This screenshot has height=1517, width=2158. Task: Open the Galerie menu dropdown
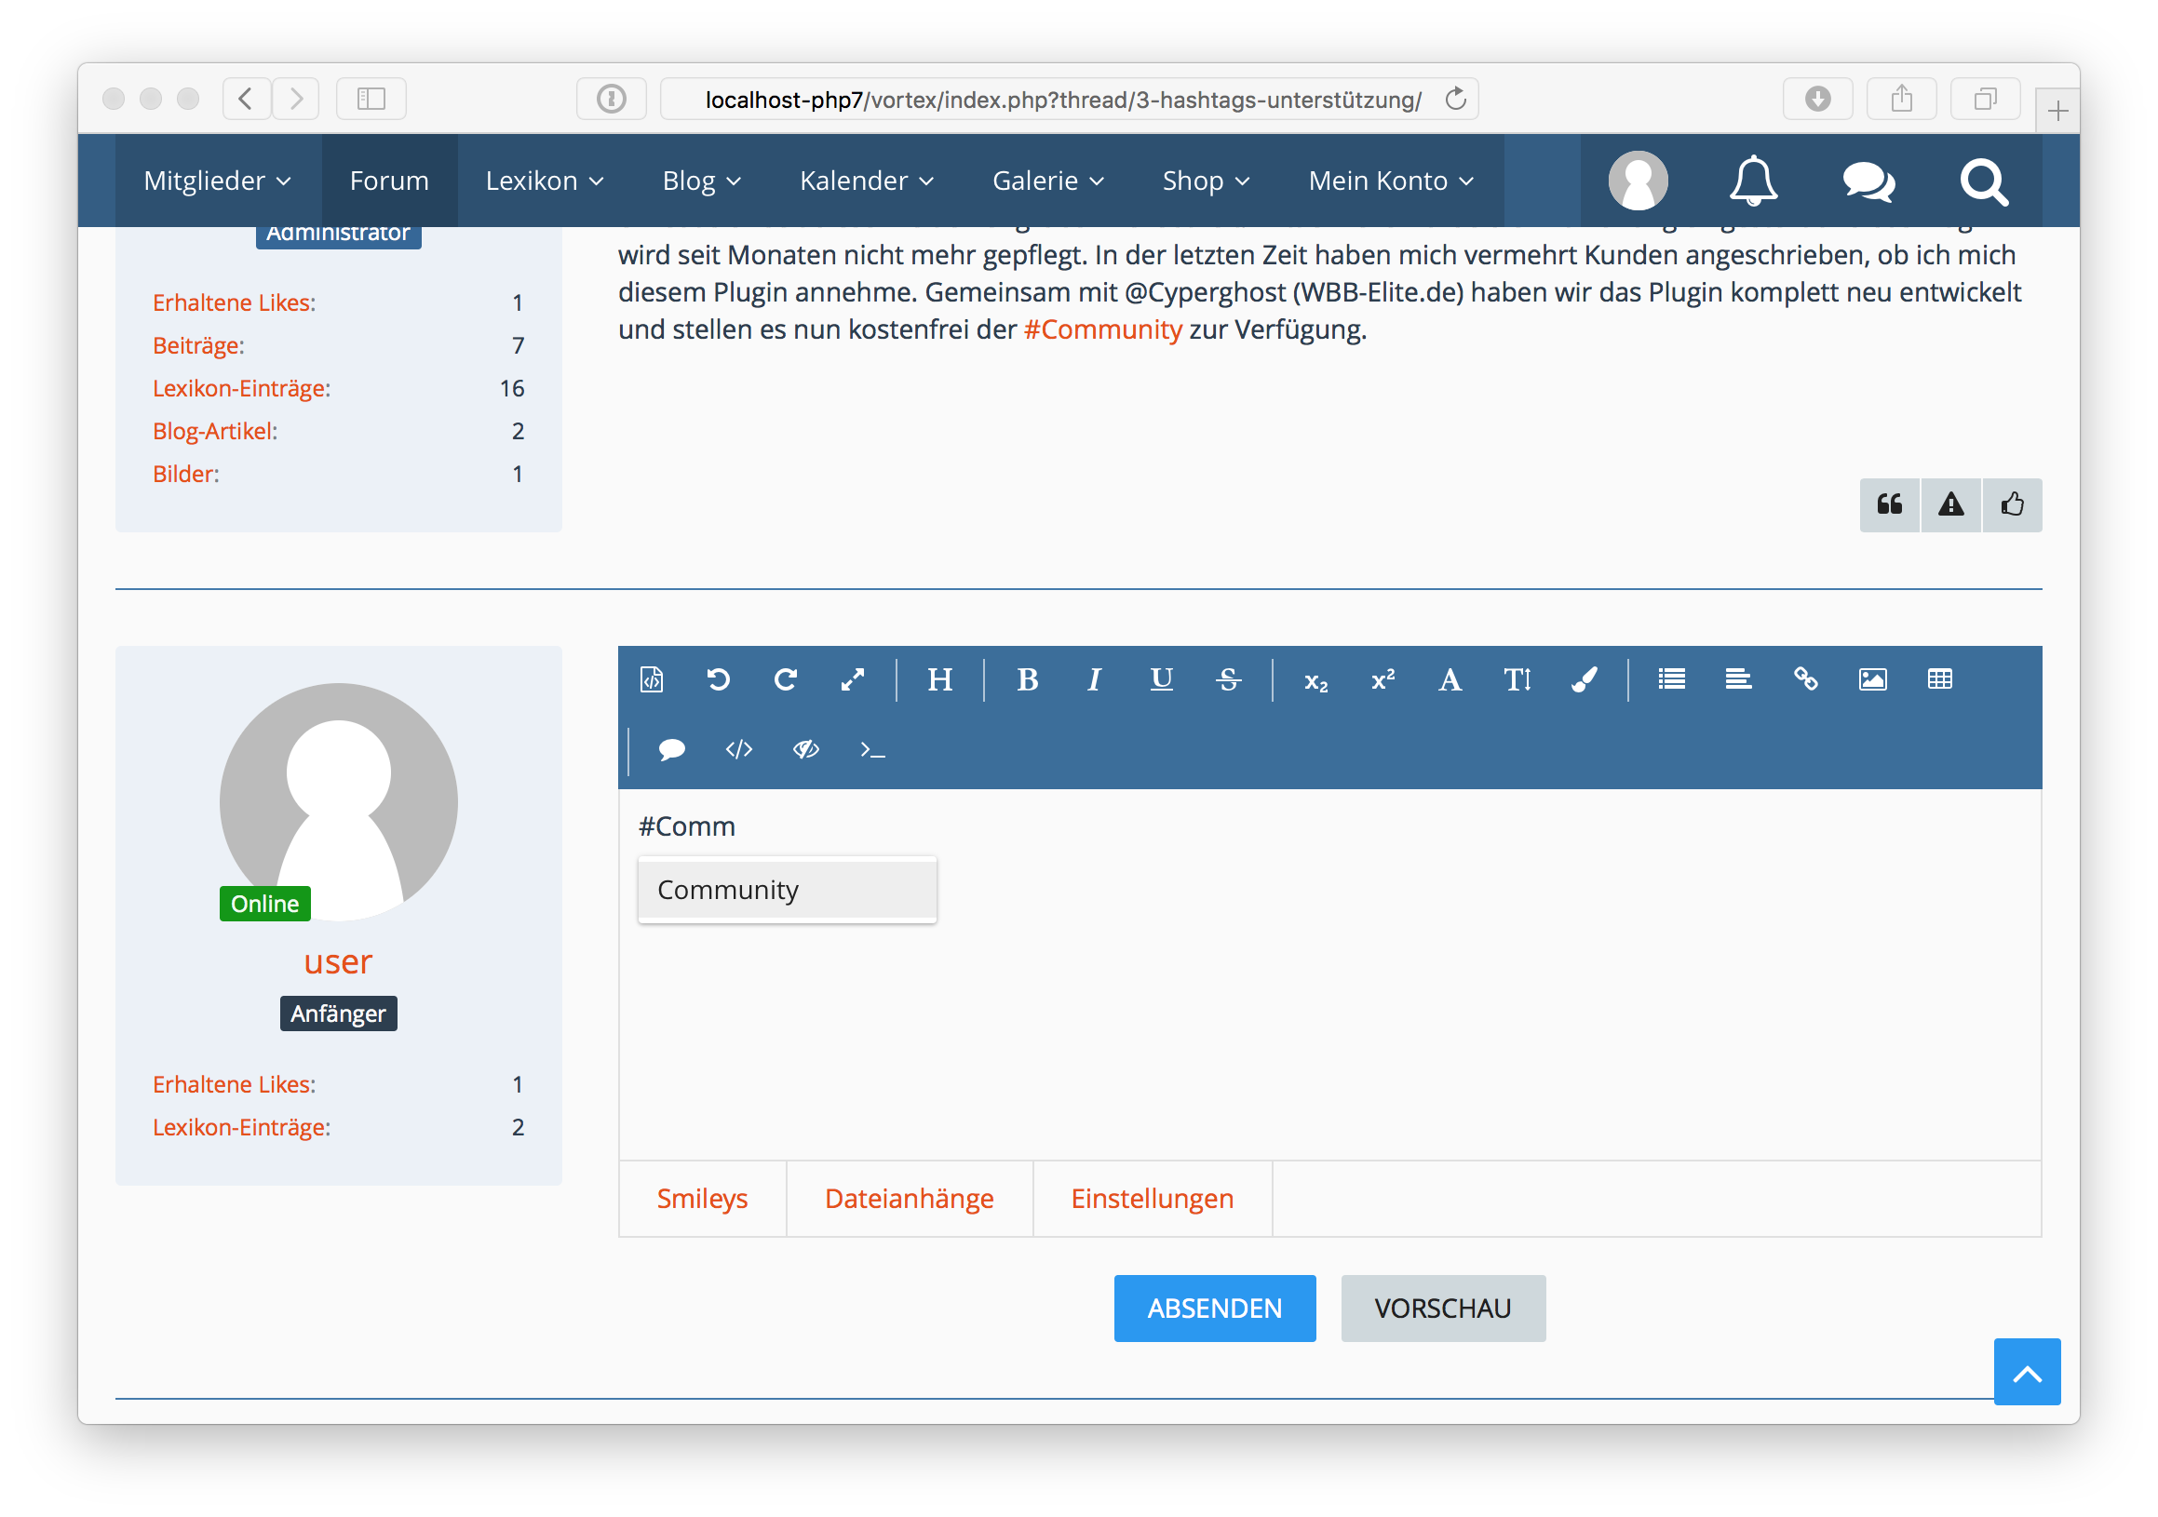tap(1048, 181)
